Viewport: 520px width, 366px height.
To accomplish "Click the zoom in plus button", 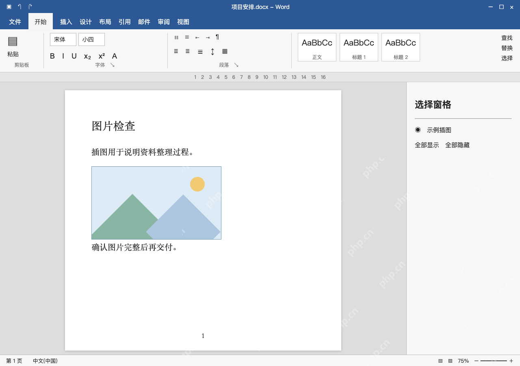I will point(511,361).
